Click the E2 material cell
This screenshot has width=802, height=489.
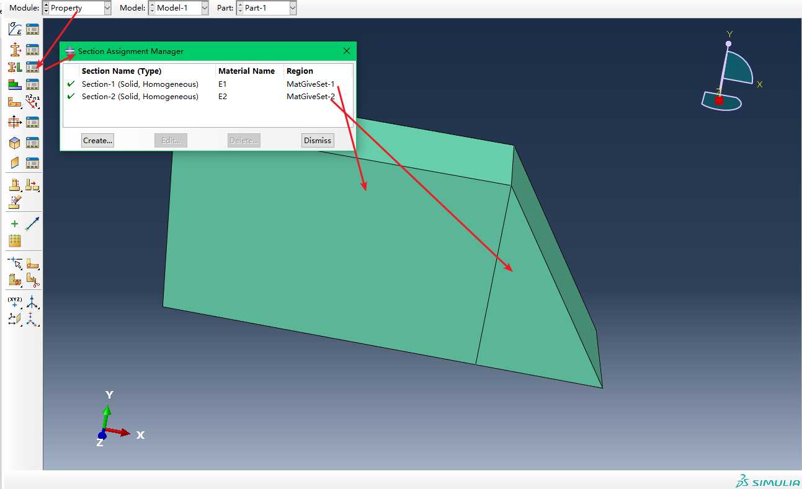223,97
